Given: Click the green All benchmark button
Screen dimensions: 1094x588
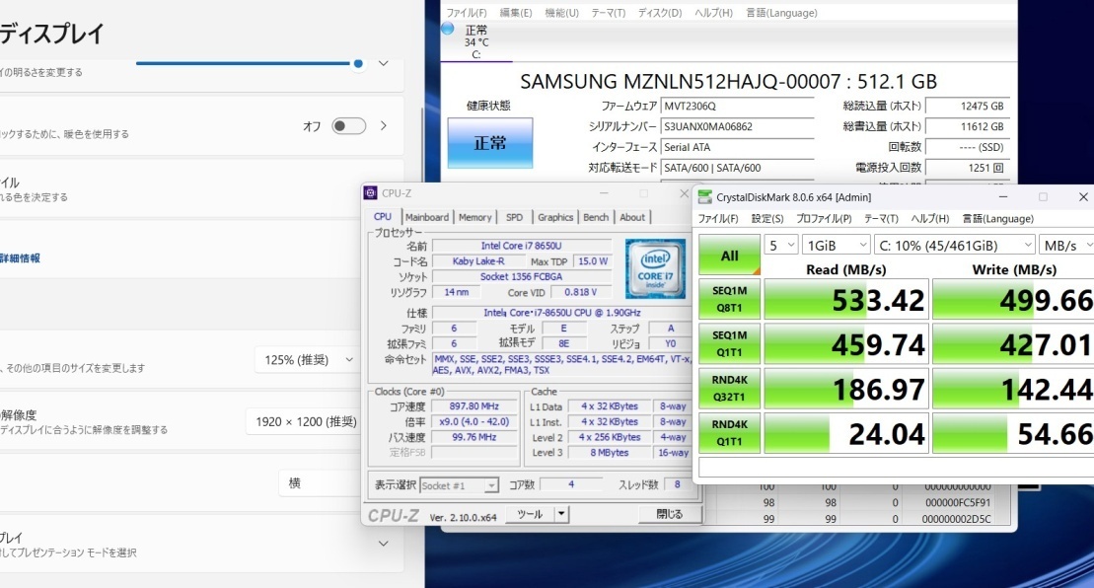Looking at the screenshot, I should coord(730,256).
